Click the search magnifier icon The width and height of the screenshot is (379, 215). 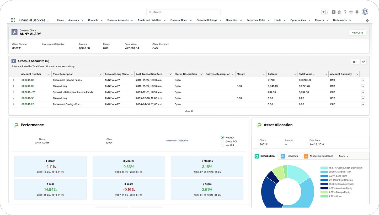(151, 12)
